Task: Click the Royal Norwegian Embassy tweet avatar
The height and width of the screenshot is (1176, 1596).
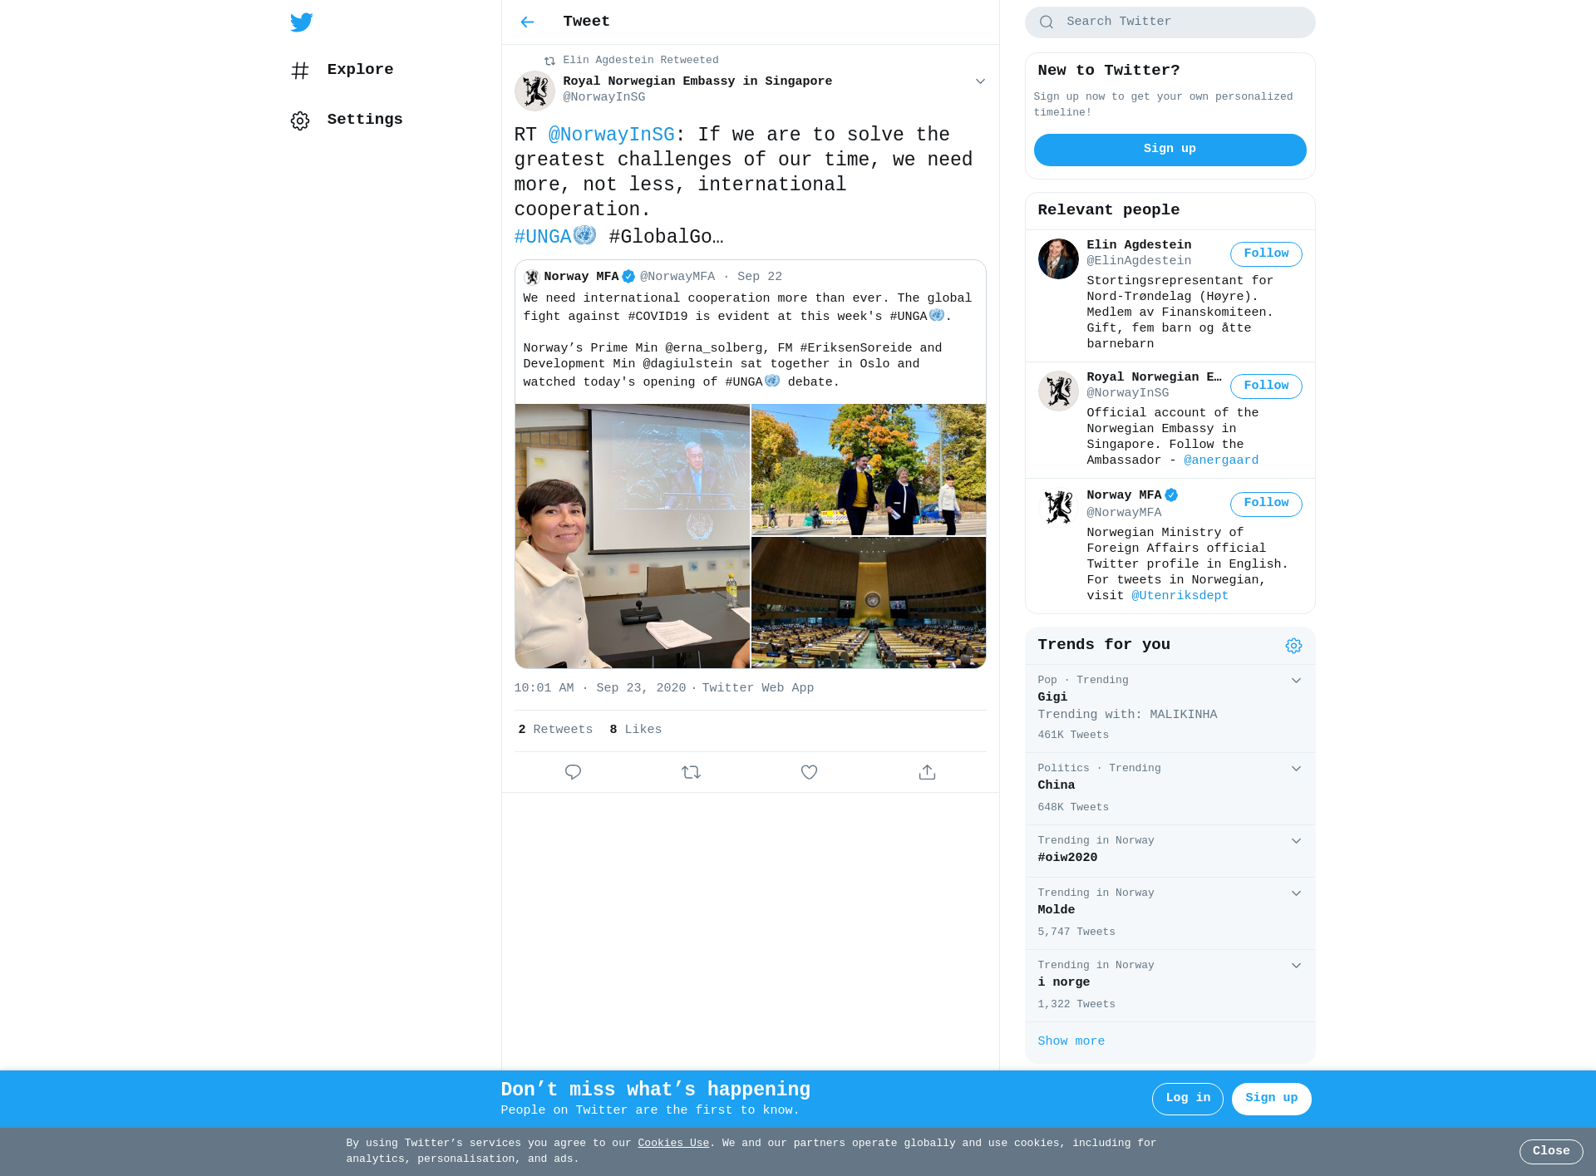Action: pyautogui.click(x=534, y=91)
